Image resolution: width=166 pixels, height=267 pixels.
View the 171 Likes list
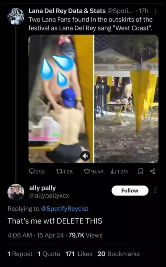[79, 254]
